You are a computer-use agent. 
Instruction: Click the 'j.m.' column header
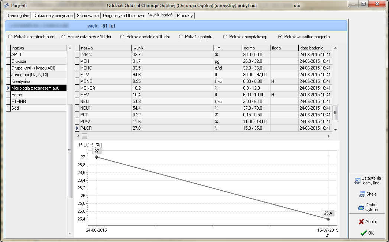[x=228, y=48]
